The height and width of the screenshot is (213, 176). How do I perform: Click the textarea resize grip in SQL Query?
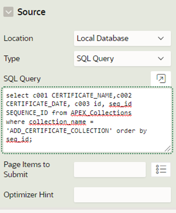pyautogui.click(x=168, y=148)
